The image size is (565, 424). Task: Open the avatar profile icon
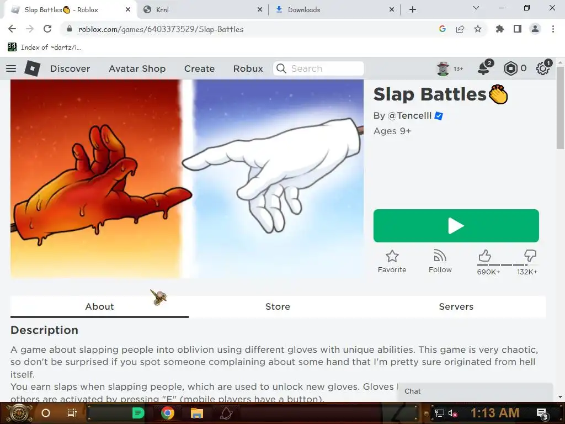tap(443, 68)
